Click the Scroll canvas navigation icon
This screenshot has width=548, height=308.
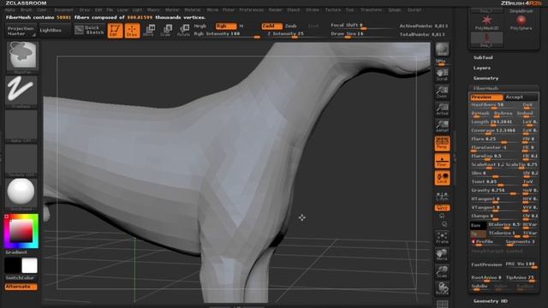[442, 74]
